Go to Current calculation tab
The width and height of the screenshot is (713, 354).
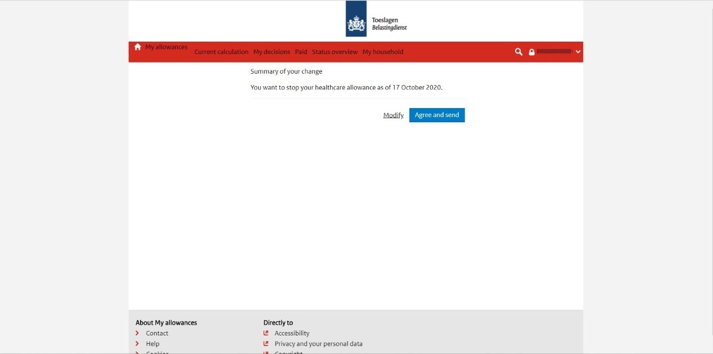[x=221, y=52]
